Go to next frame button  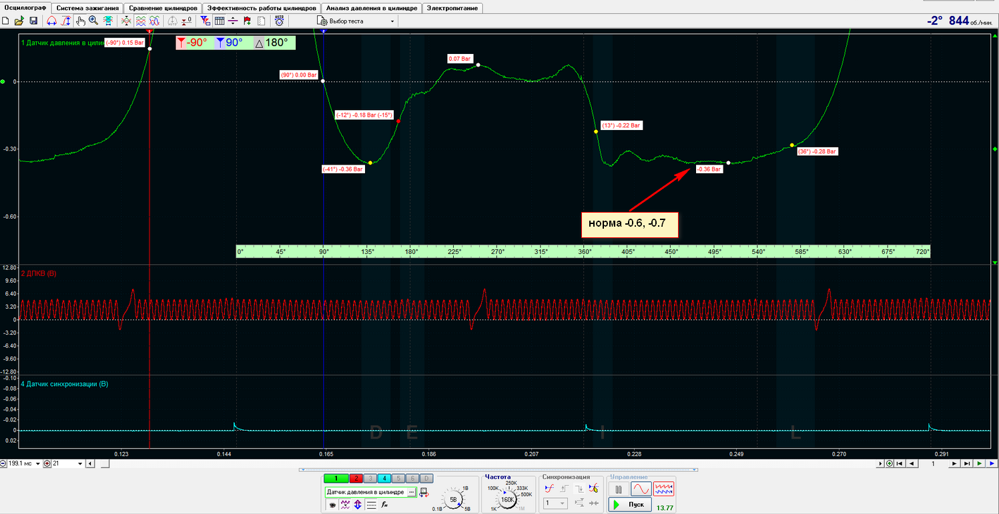click(954, 463)
